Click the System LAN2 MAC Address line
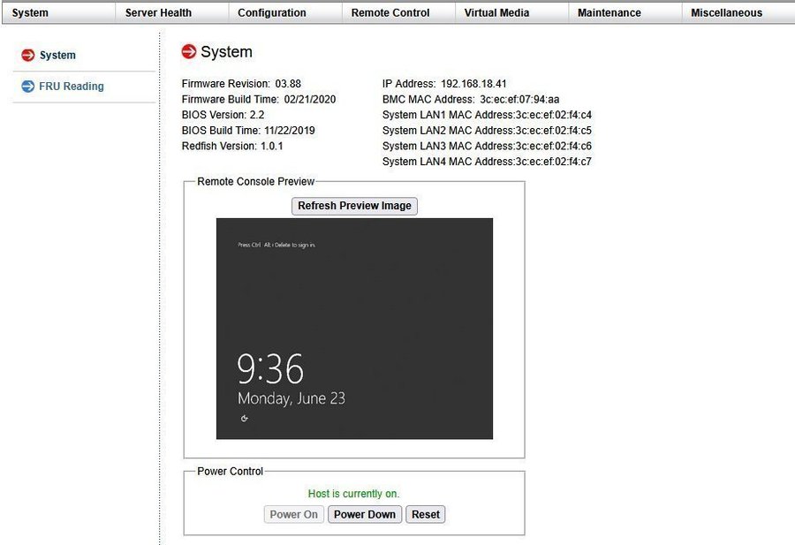Viewport: 795px width, 545px height. [x=487, y=131]
